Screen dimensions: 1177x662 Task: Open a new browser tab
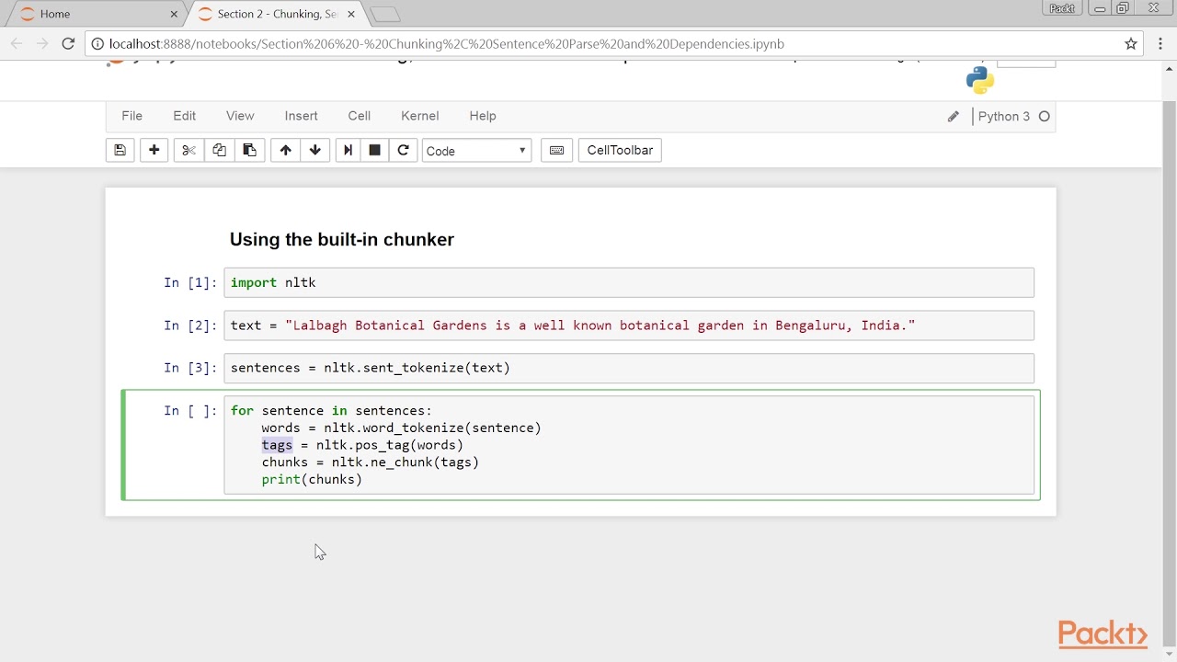386,14
